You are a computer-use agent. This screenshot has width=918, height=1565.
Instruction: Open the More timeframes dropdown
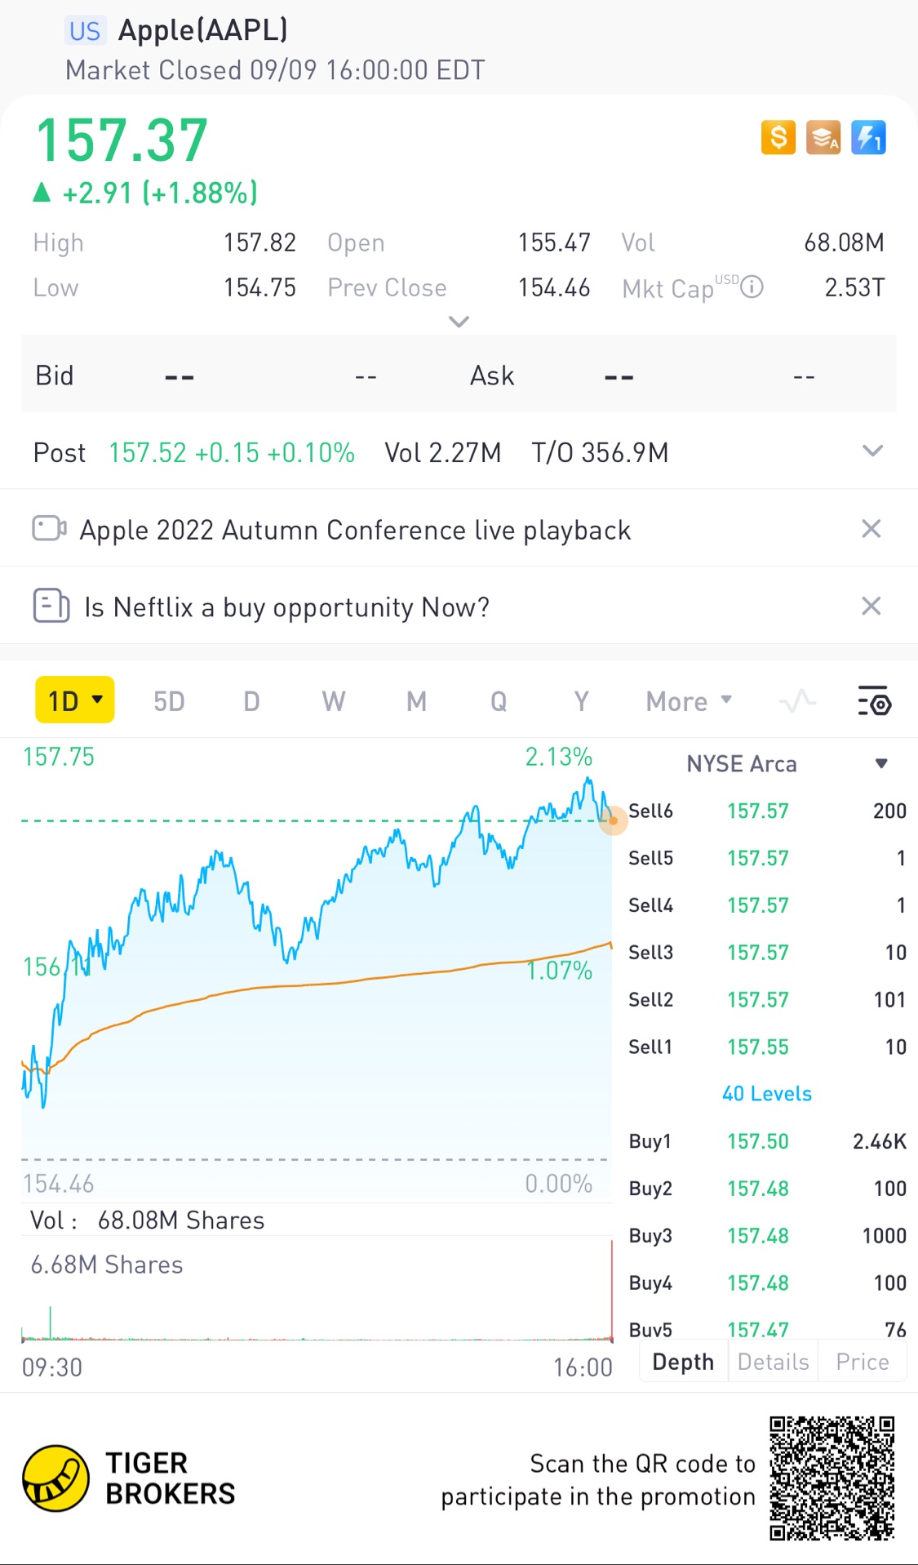(689, 701)
